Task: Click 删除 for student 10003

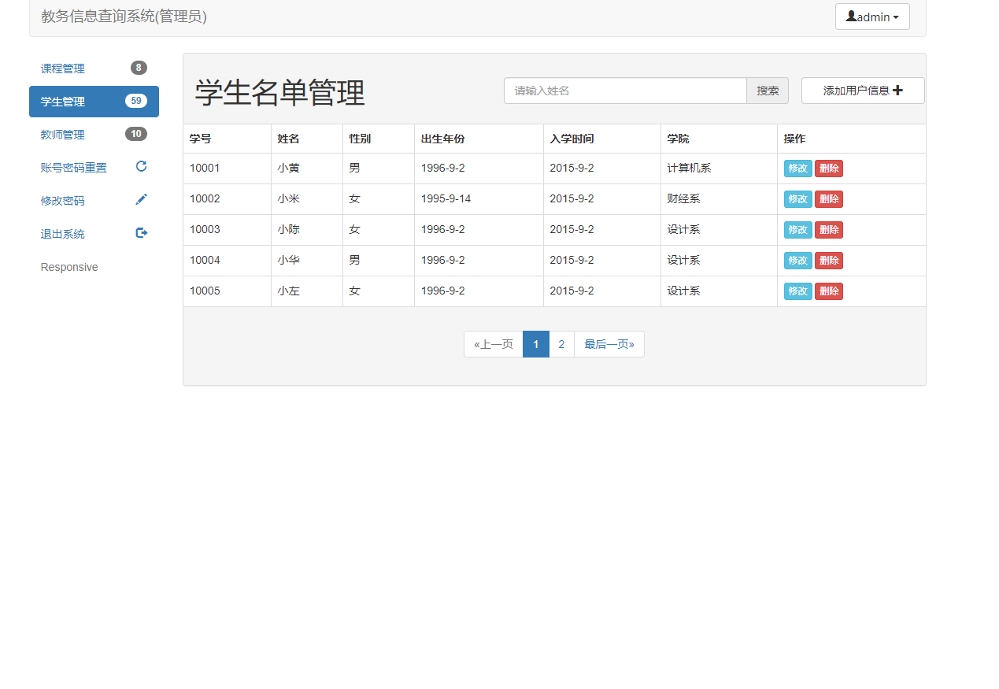Action: click(828, 229)
